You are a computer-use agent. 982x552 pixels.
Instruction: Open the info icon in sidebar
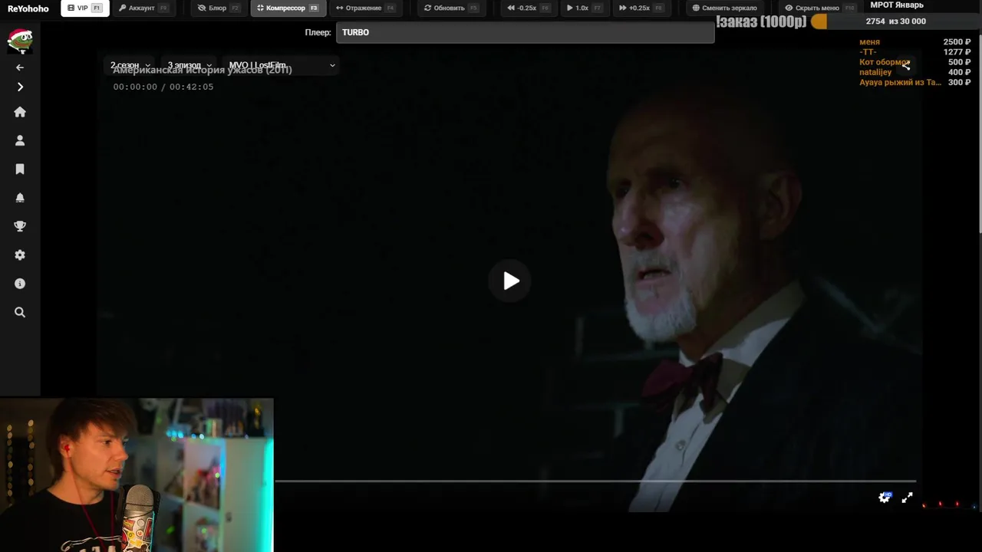point(20,284)
